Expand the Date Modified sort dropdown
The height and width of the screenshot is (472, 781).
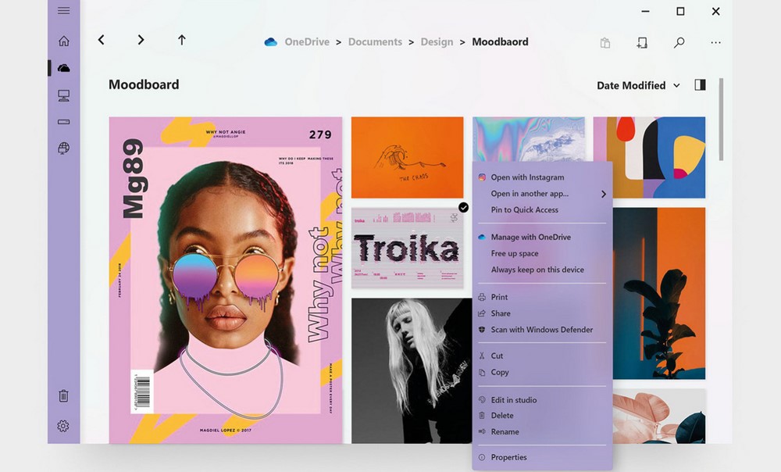coord(639,85)
